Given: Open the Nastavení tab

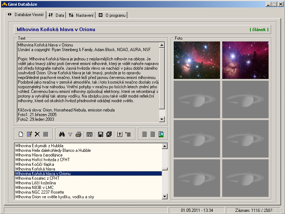Looking at the screenshot, I should click(81, 15).
